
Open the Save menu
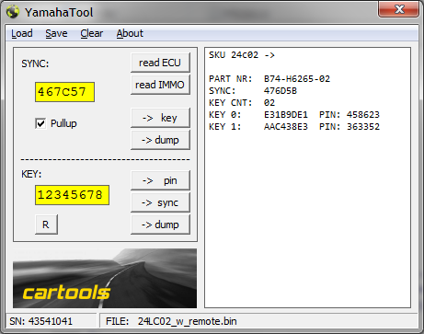pos(56,33)
